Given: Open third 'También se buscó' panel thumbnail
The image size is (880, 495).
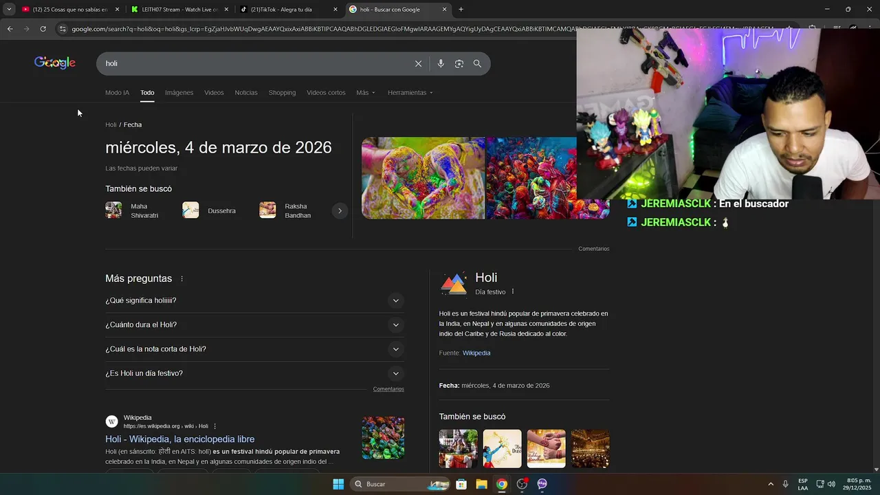Looking at the screenshot, I should (x=546, y=448).
